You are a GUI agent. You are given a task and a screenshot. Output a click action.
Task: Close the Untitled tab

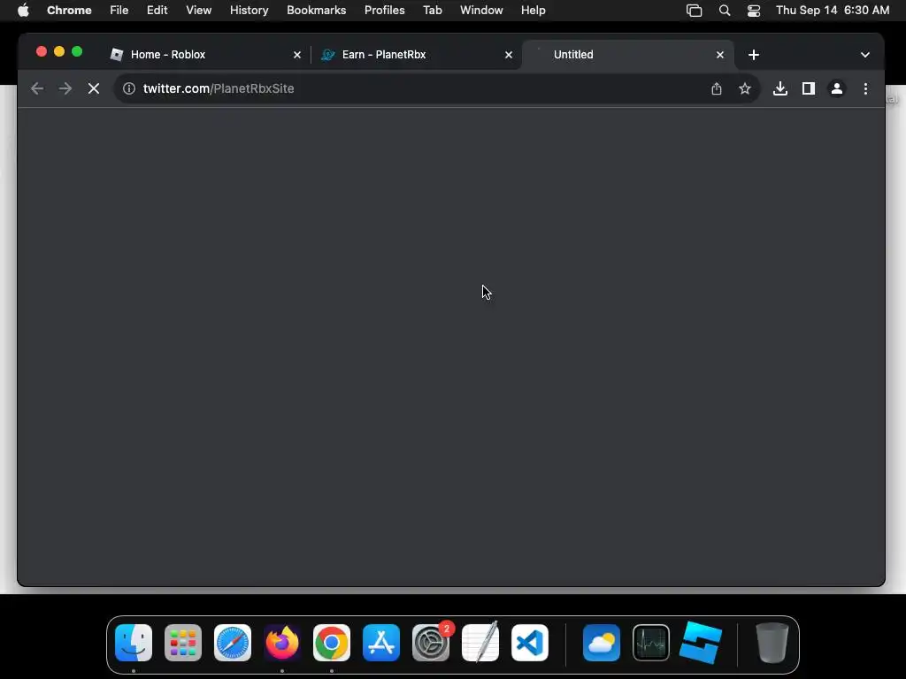[x=720, y=55]
